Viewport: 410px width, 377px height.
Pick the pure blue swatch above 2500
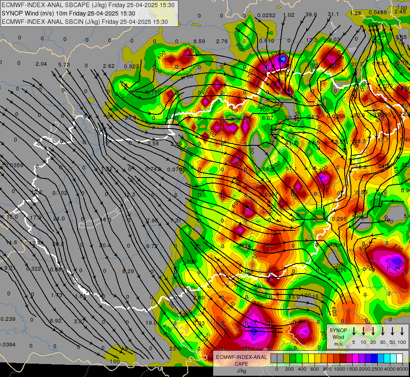point(374,359)
